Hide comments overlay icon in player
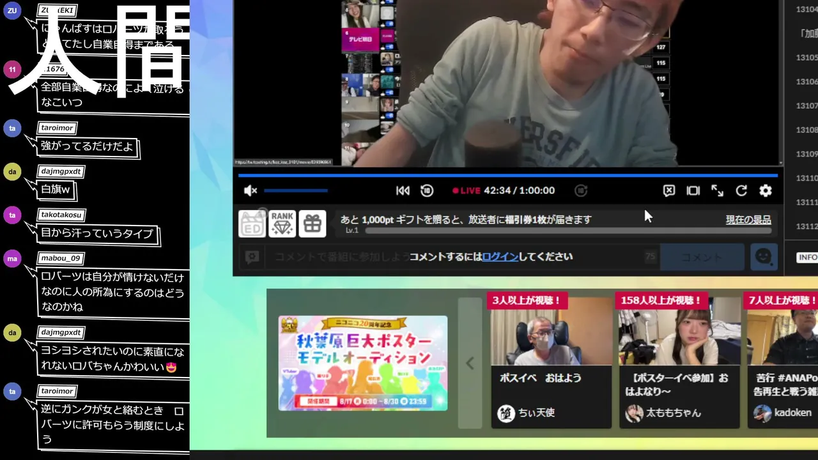 669,190
